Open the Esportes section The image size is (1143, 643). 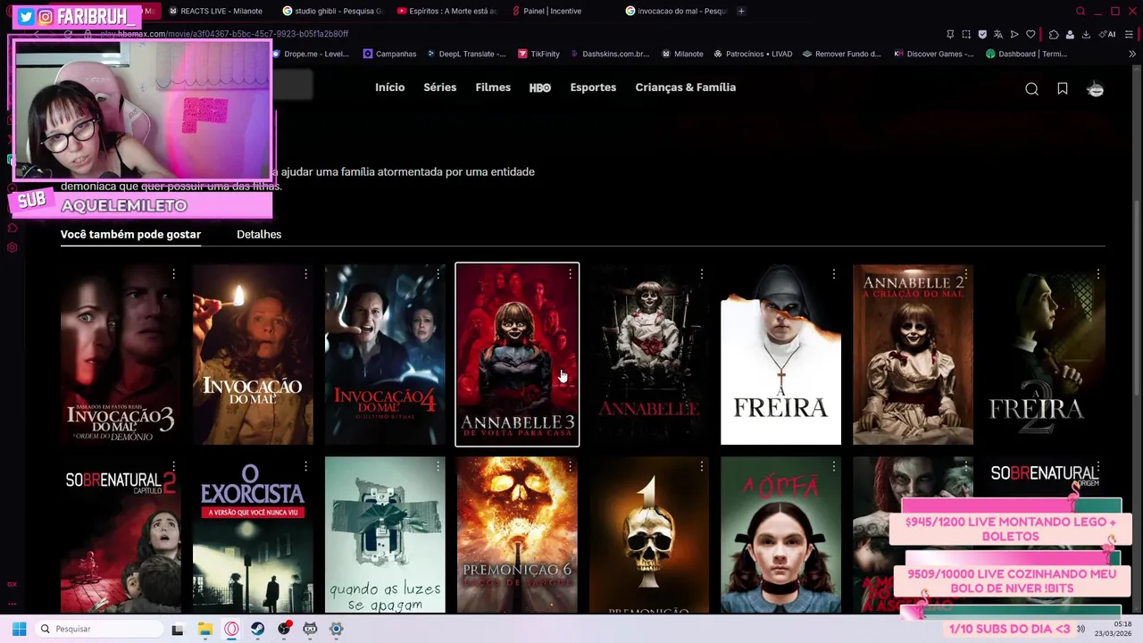tap(593, 88)
